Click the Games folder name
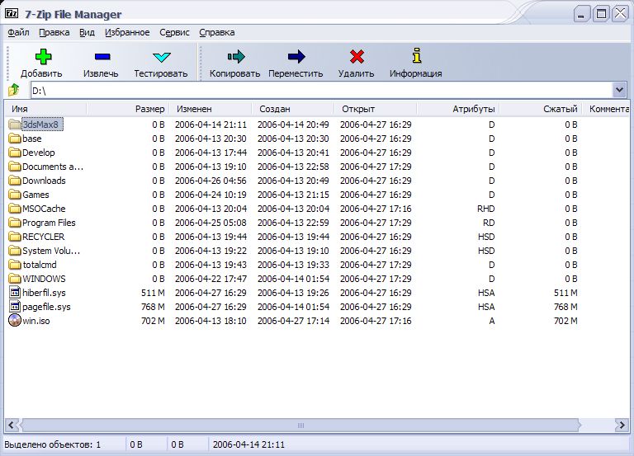Viewport: 634px width, 456px height. (35, 195)
